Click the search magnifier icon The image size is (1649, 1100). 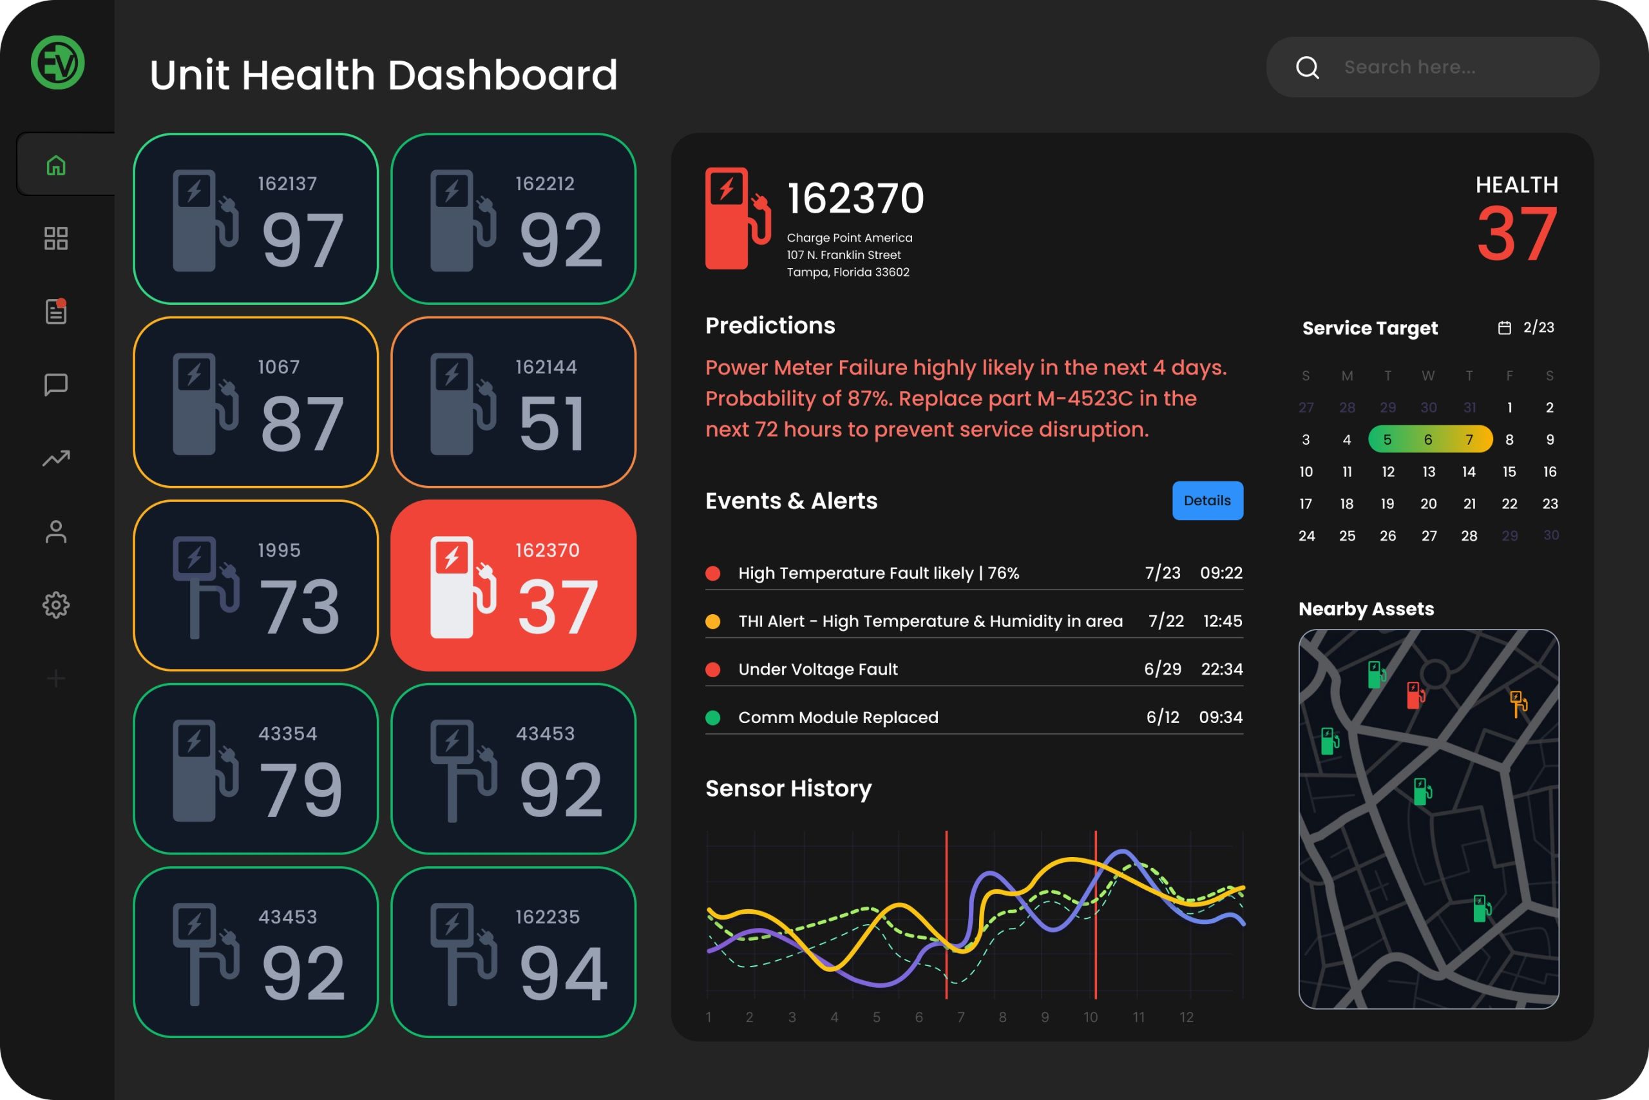tap(1308, 68)
